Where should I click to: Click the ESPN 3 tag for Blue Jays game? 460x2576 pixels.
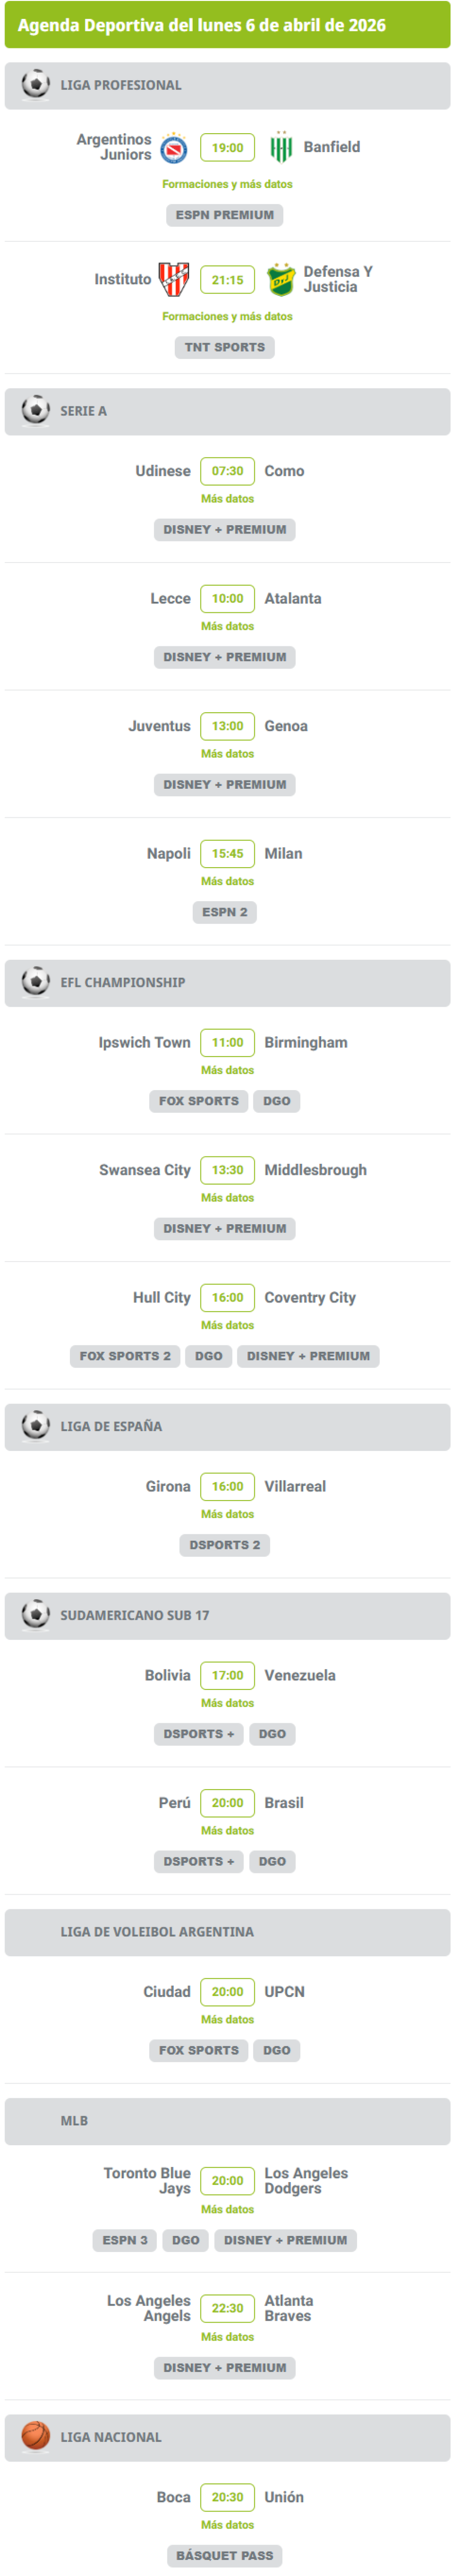(x=125, y=2240)
